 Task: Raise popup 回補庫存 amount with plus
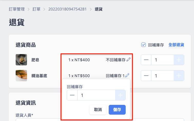click(120, 95)
